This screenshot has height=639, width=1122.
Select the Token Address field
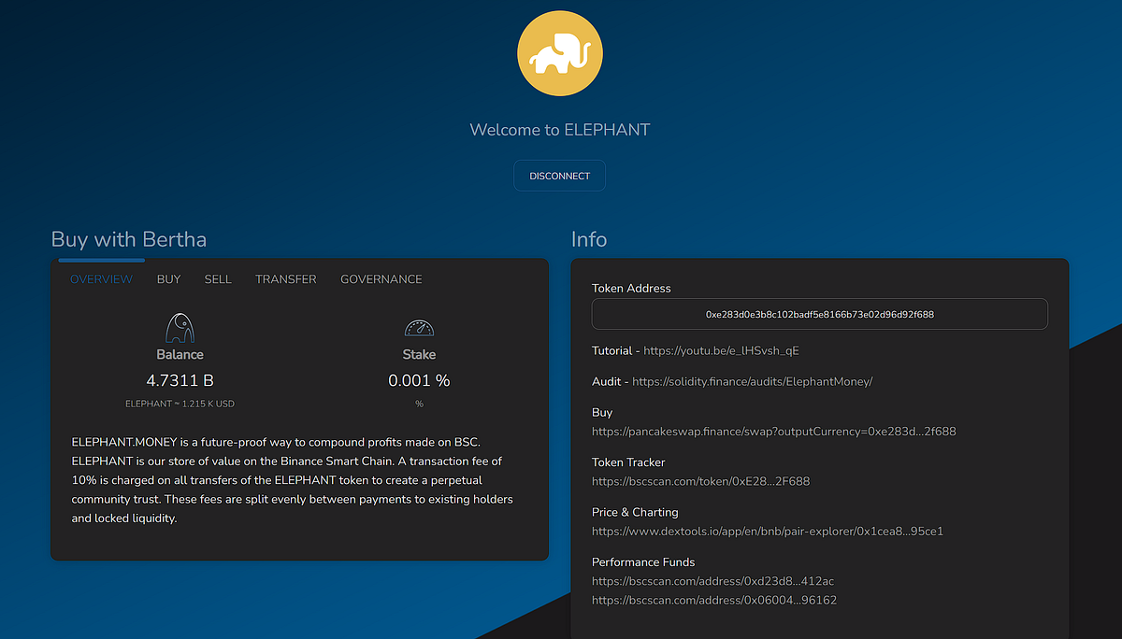point(819,314)
